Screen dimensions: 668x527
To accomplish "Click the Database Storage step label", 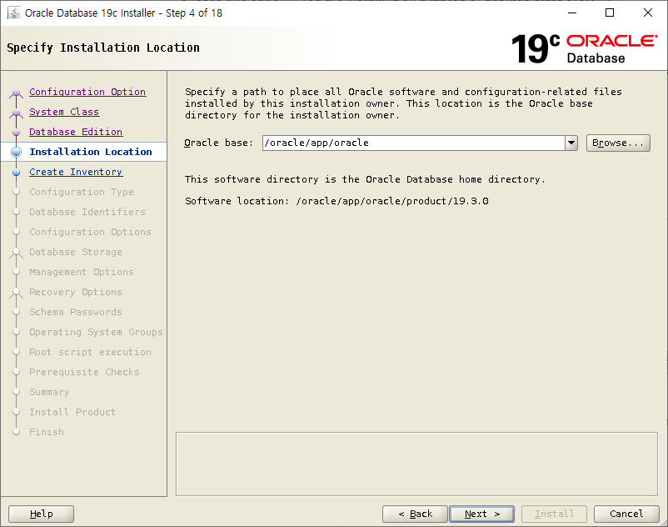I will [76, 252].
